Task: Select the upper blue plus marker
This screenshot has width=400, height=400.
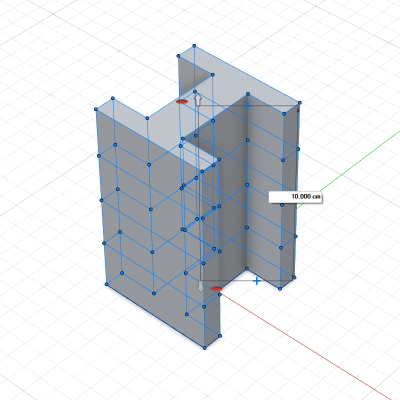Action: (x=247, y=106)
